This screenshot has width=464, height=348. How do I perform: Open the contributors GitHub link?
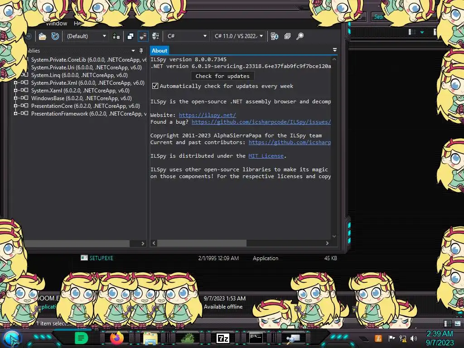click(290, 142)
